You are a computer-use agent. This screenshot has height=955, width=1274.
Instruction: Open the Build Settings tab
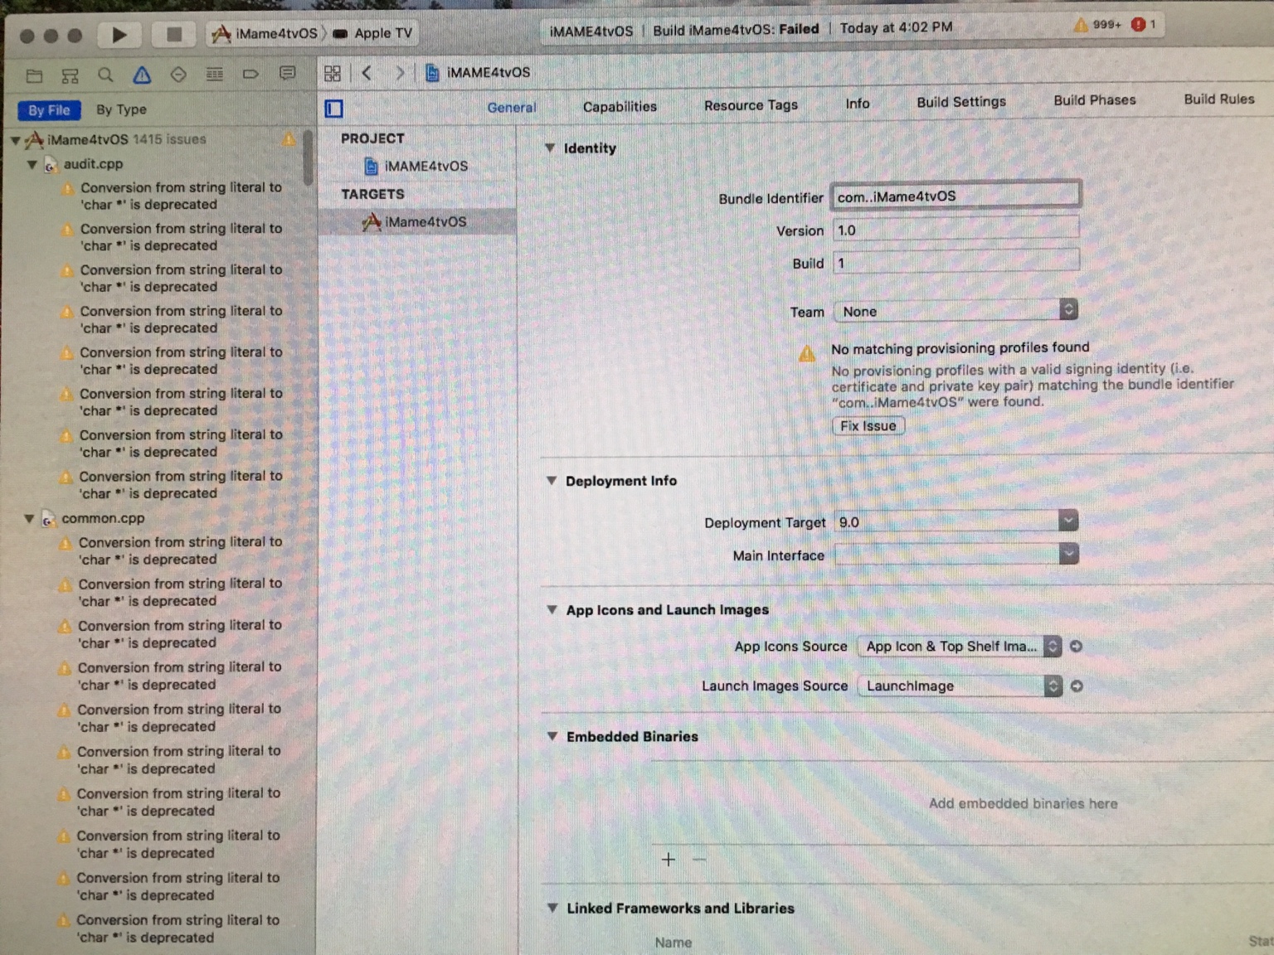tap(961, 102)
